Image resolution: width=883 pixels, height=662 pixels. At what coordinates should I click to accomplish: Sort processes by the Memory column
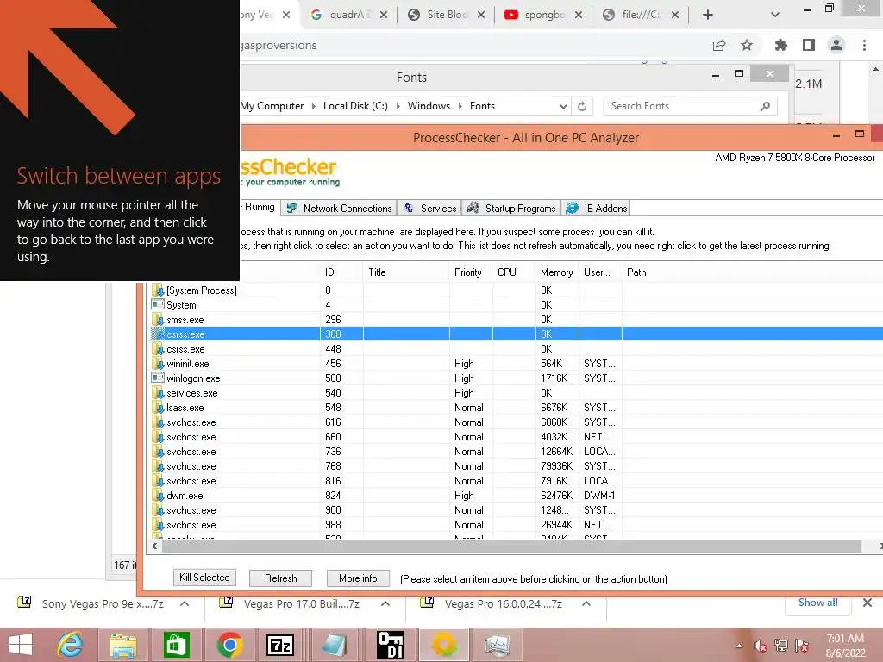[x=556, y=272]
